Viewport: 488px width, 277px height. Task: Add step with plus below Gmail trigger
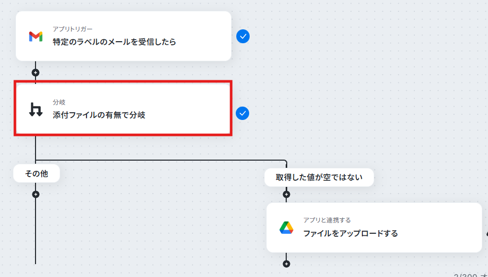[x=36, y=73]
